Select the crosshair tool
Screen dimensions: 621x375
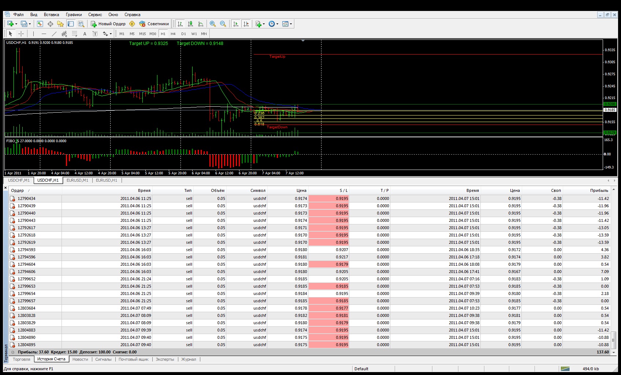21,34
